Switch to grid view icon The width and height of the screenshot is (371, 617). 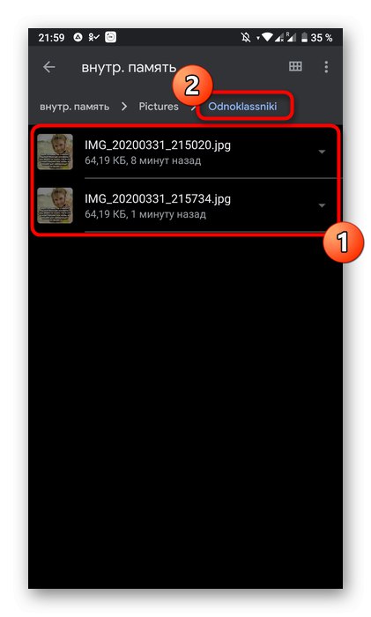(x=295, y=66)
